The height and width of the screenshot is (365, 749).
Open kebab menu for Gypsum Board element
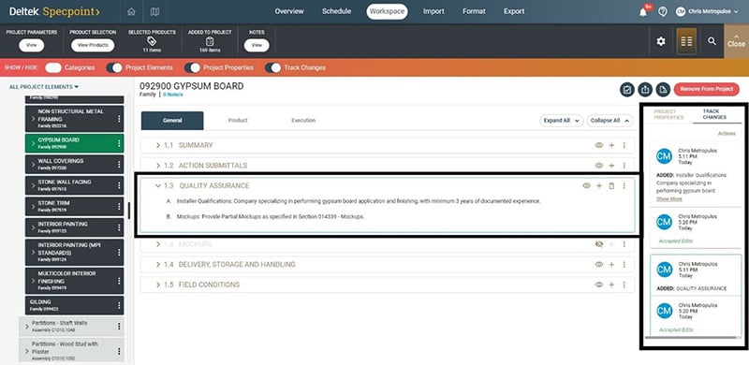[x=119, y=143]
